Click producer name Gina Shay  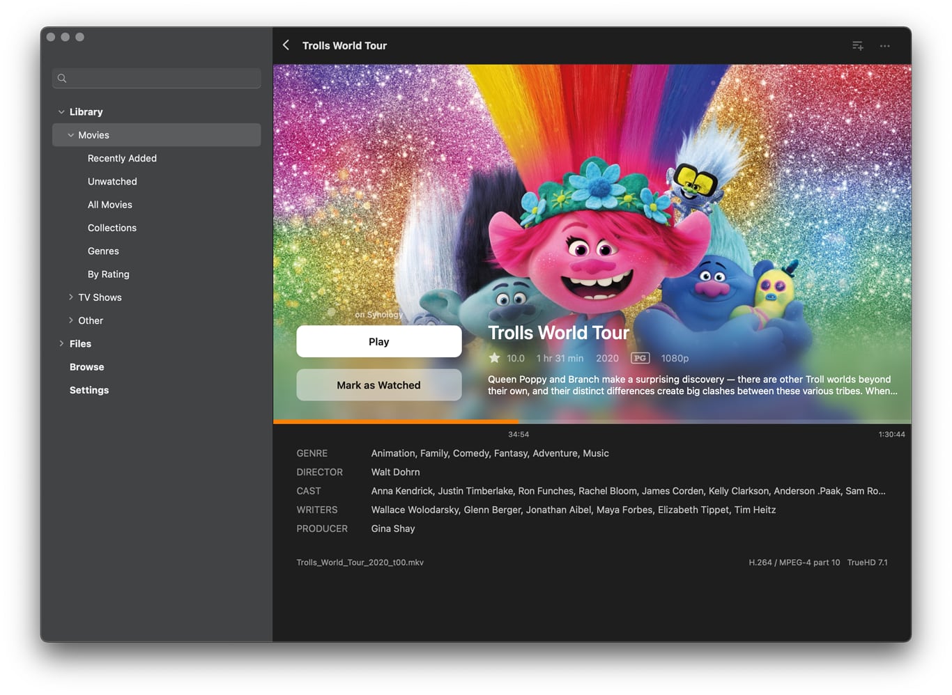click(x=393, y=529)
